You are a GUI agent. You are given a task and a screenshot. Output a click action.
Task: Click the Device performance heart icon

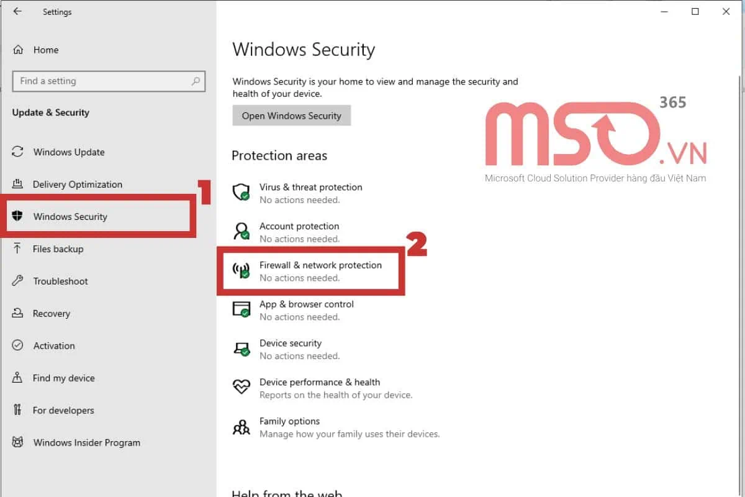click(241, 387)
